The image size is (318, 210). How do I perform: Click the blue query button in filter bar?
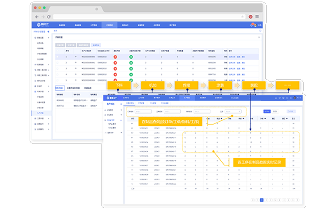coord(266,112)
